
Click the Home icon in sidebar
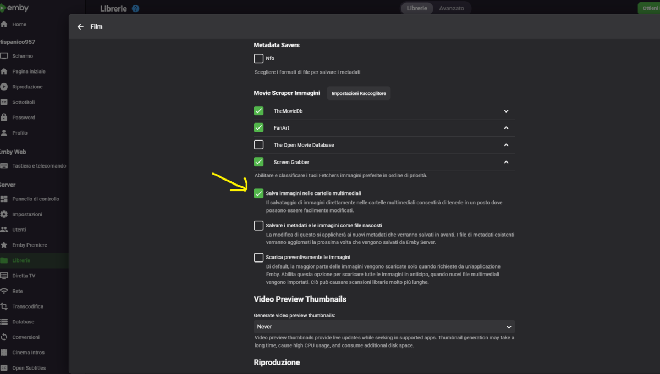(4, 25)
